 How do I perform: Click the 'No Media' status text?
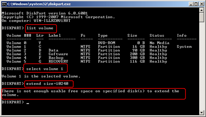tap(159, 43)
